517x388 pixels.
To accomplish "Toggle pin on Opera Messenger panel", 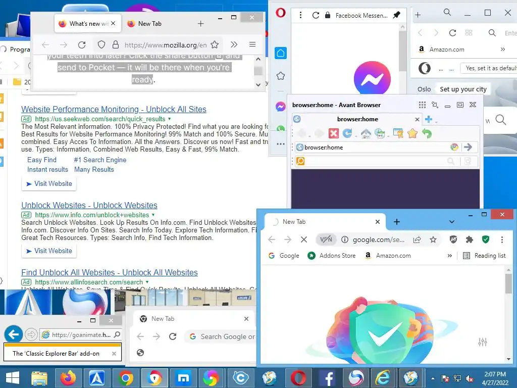I will (396, 15).
